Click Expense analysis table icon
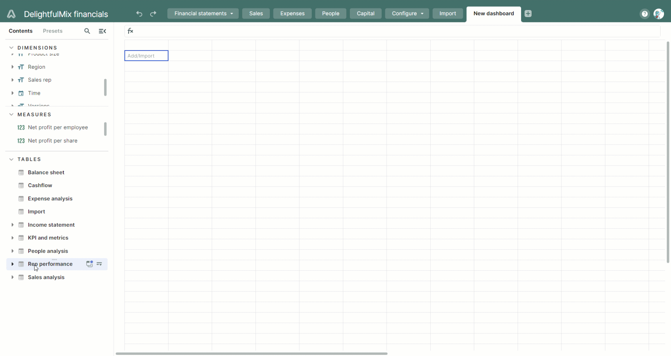 21,199
